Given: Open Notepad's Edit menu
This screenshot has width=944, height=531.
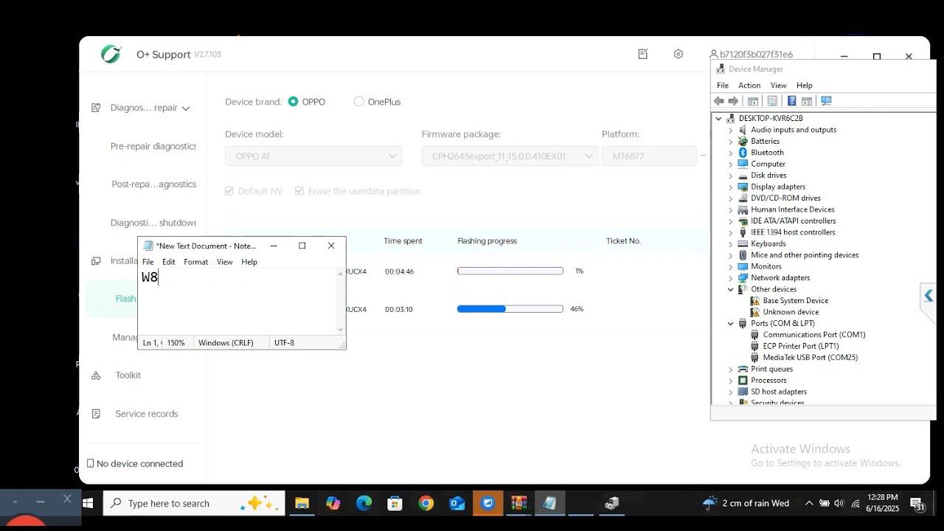Looking at the screenshot, I should click(x=169, y=262).
